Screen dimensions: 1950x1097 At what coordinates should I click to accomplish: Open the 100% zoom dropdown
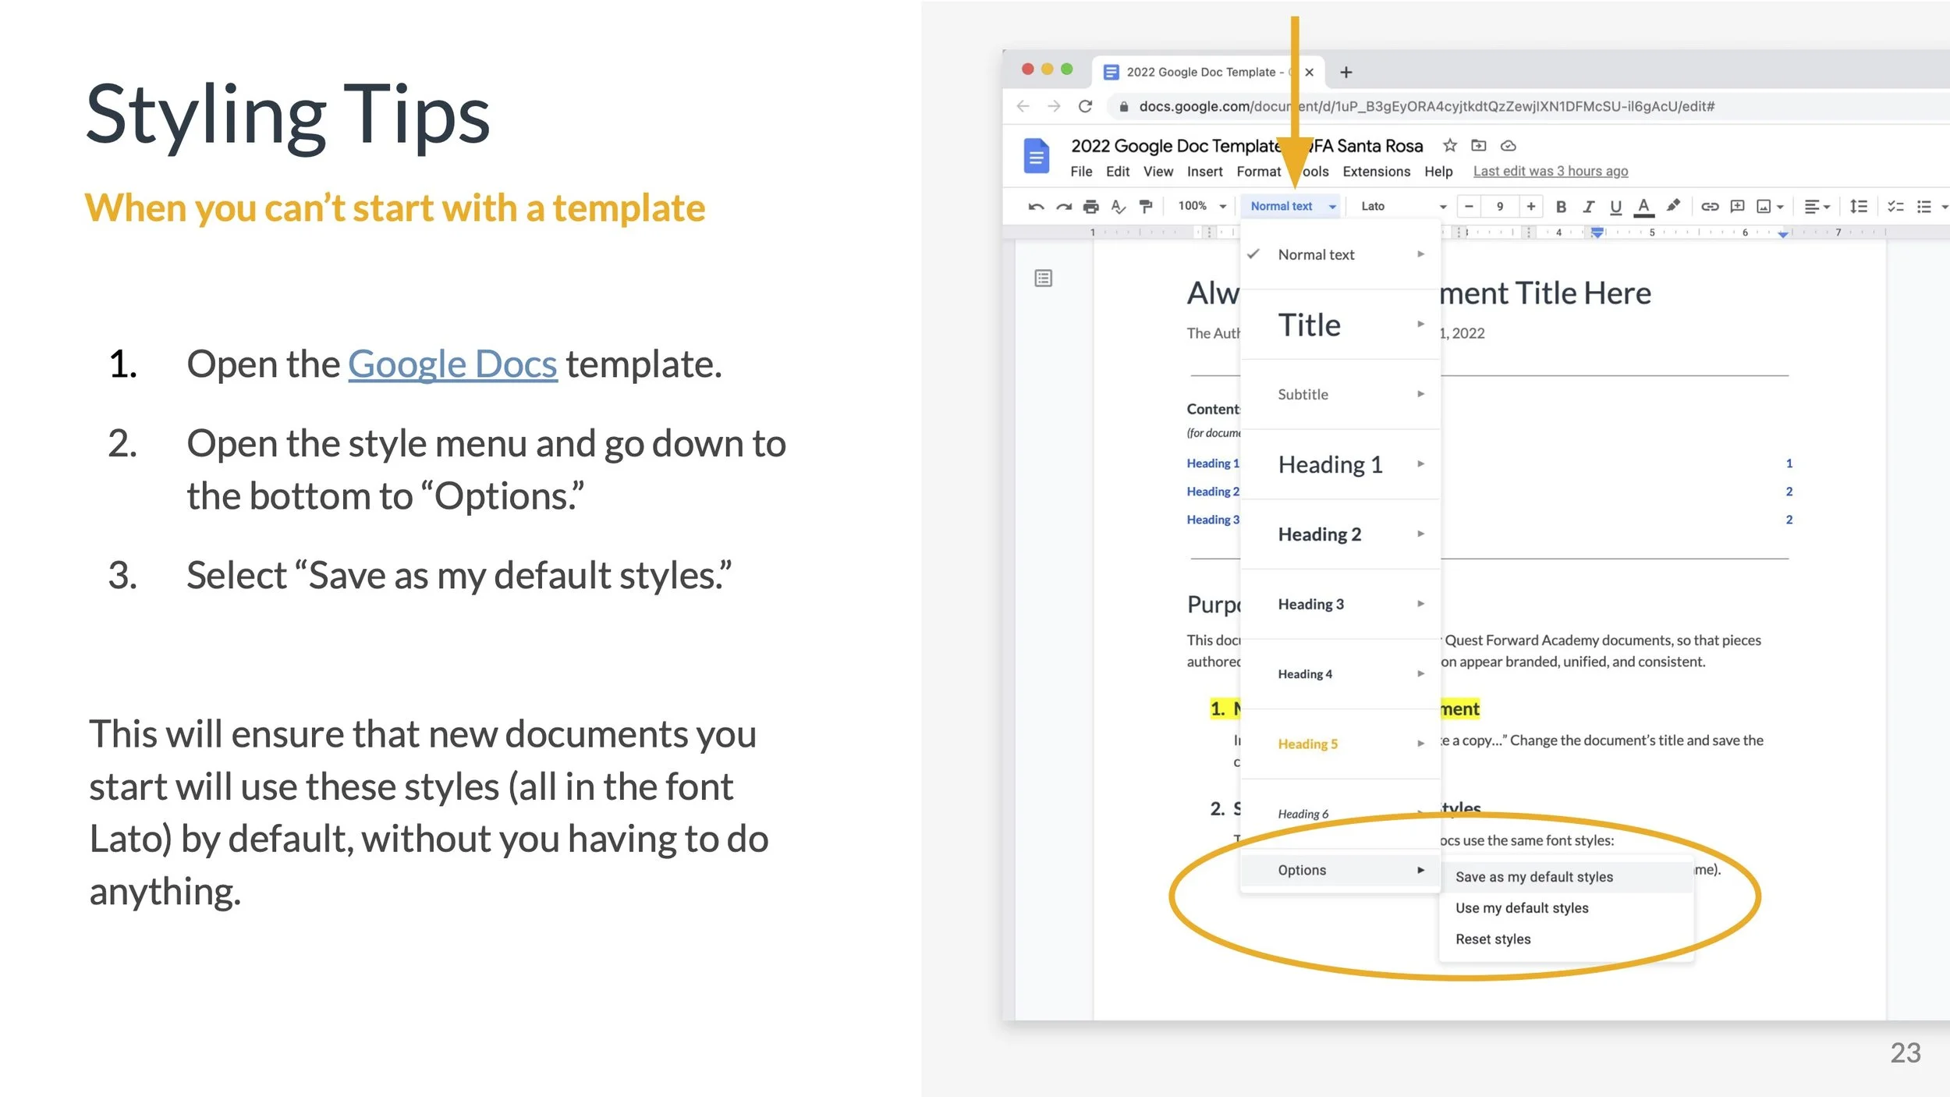pyautogui.click(x=1201, y=206)
